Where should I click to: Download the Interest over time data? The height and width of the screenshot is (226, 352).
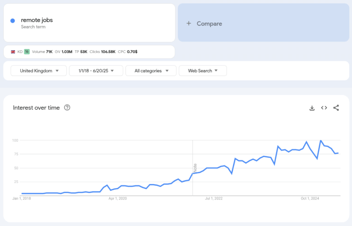coord(312,108)
